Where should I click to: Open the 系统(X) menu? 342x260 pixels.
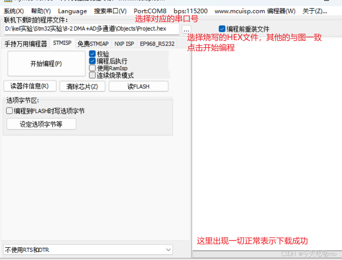tap(14, 11)
